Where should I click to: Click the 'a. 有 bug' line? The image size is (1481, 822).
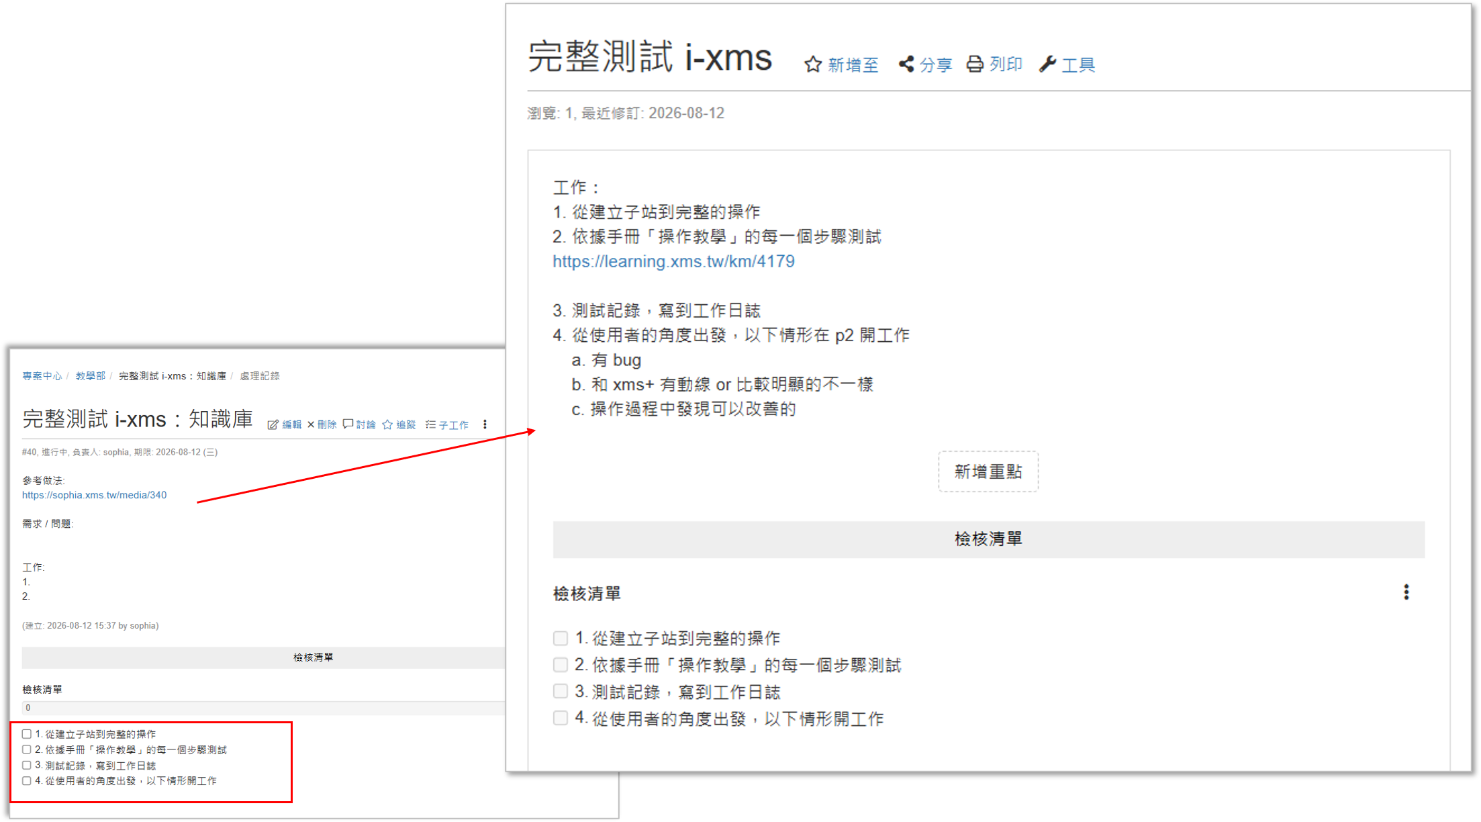pos(606,360)
